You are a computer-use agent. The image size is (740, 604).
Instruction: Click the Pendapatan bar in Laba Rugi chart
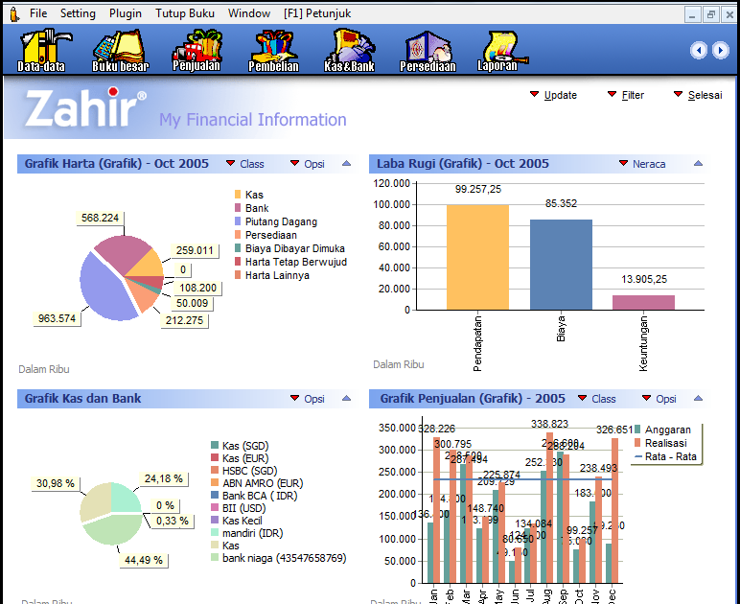tap(477, 257)
